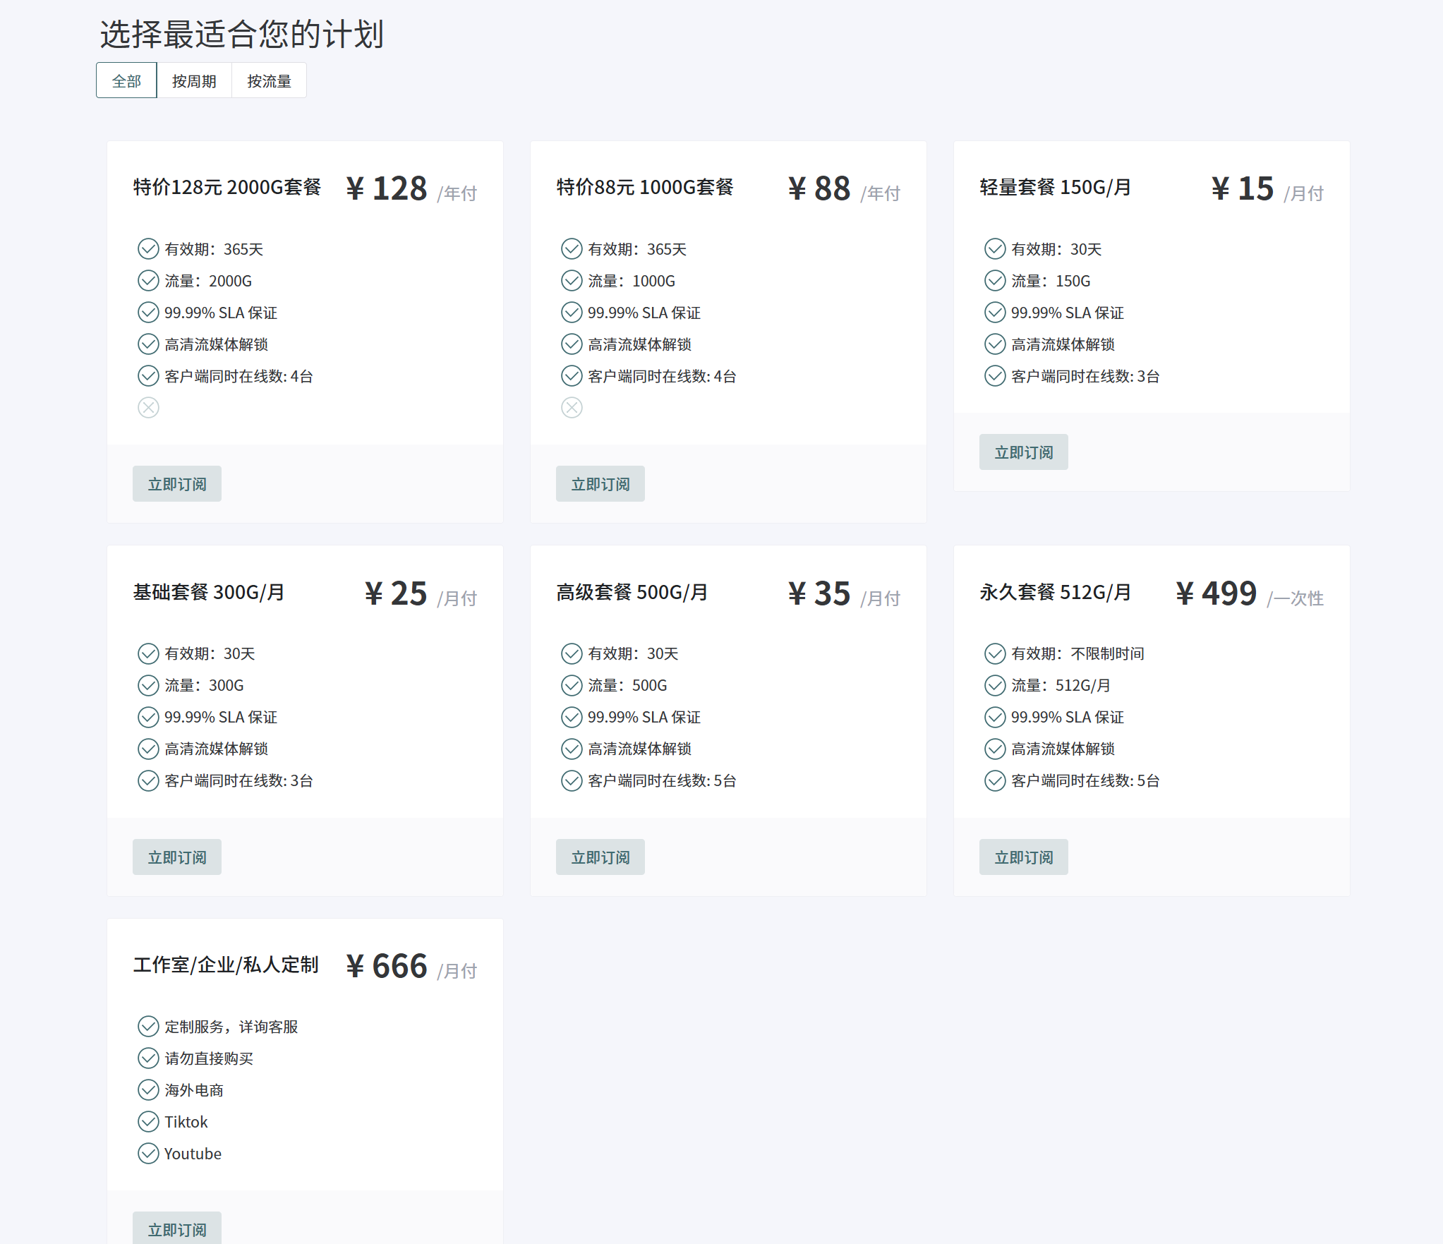Click the ¥ 25 price
This screenshot has height=1244, width=1443.
point(396,593)
